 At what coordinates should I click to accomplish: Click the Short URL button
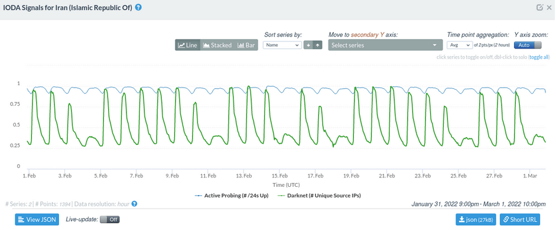(x=520, y=219)
